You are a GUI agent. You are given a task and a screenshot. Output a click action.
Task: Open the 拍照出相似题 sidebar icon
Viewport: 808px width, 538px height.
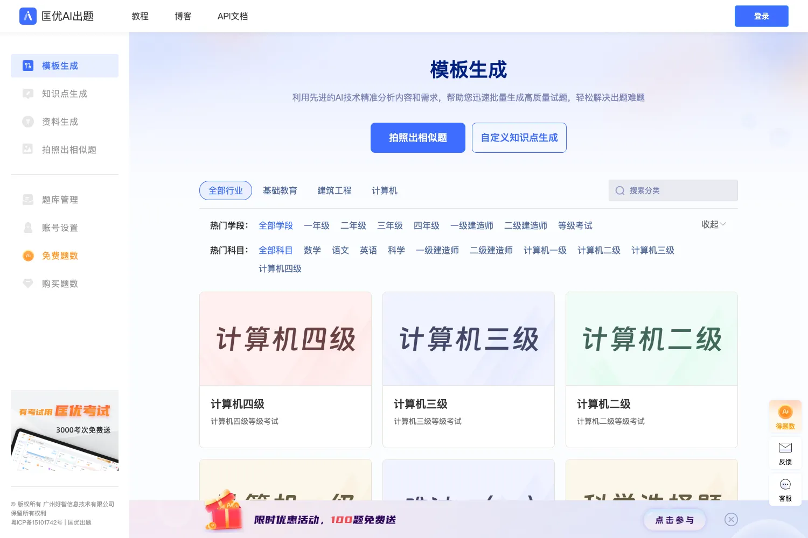pos(28,150)
